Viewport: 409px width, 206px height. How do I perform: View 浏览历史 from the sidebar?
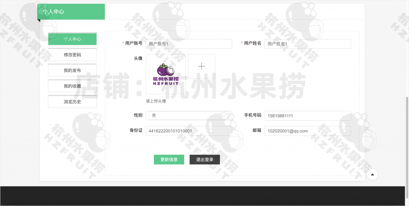coord(72,102)
